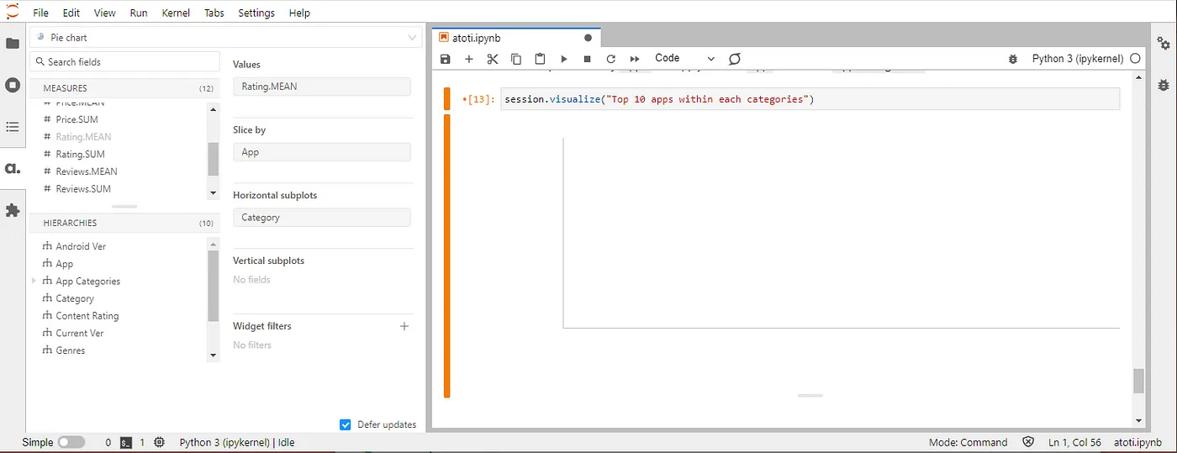Restart the kernel

pos(611,59)
